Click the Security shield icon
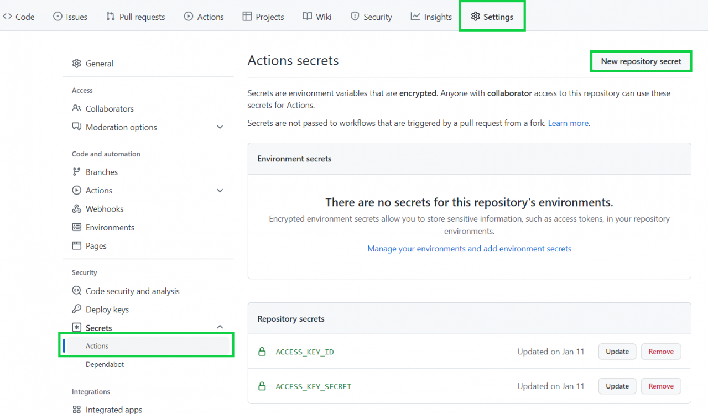708x414 pixels. point(355,17)
